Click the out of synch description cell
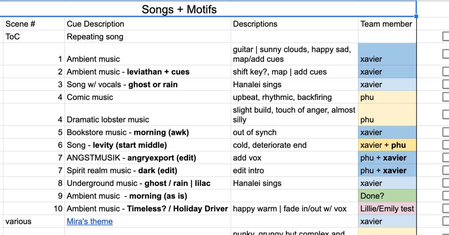 pos(295,132)
